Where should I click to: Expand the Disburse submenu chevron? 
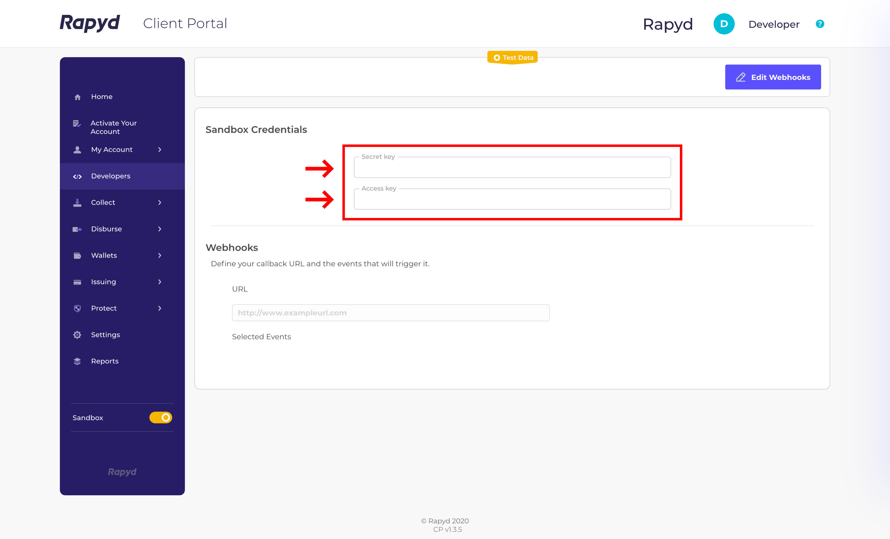(160, 229)
